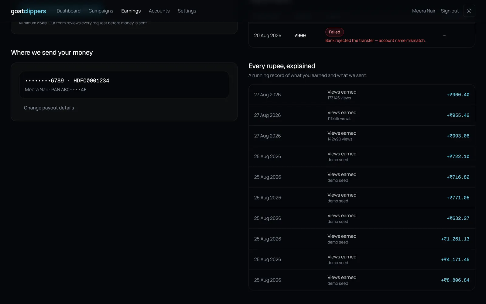Screen dimensions: 486x304
Task: Select the Earnings nav item
Action: 131,11
